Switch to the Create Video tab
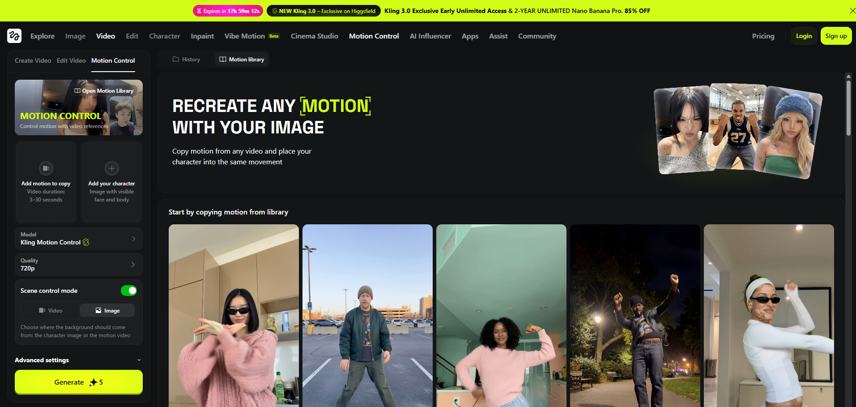This screenshot has height=407, width=856. point(33,60)
